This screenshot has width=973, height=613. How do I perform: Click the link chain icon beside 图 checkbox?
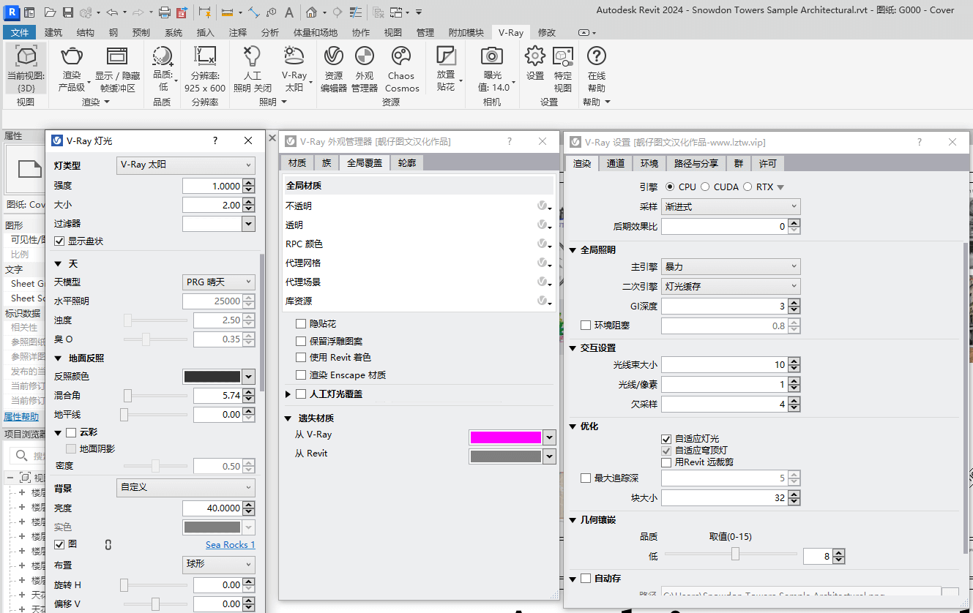(x=108, y=545)
